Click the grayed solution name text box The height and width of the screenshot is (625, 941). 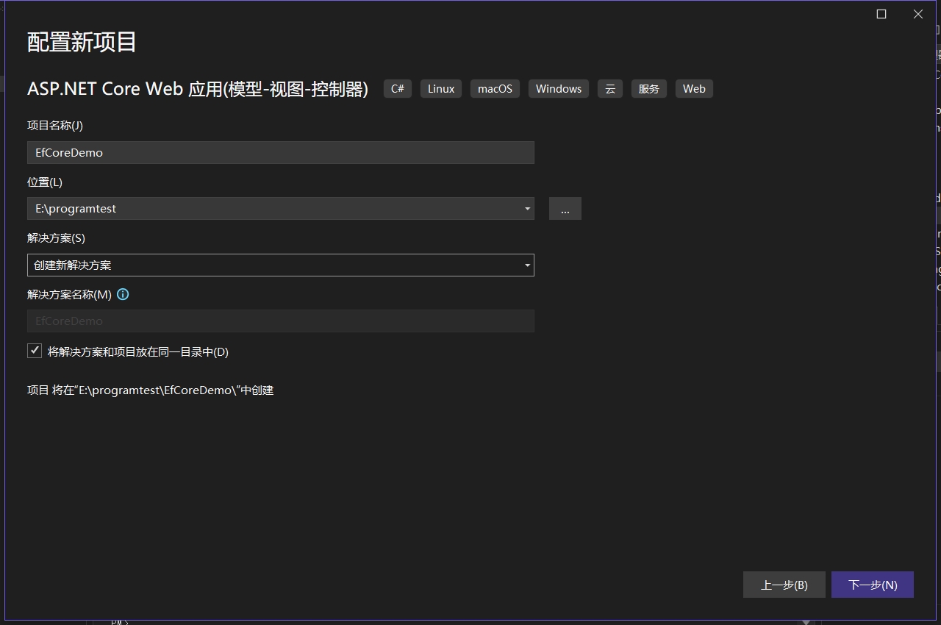point(279,321)
